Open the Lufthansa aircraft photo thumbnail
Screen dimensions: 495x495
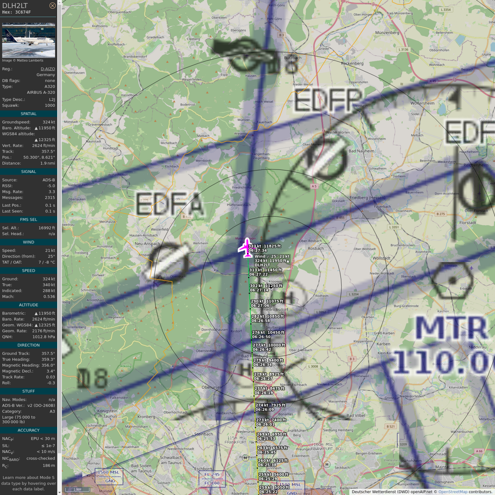click(29, 40)
